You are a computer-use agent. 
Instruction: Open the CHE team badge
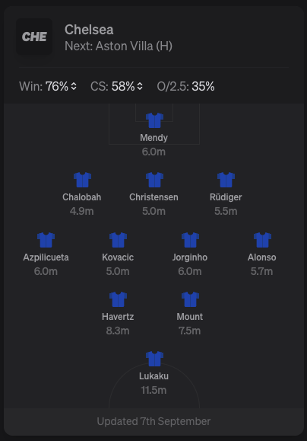pyautogui.click(x=34, y=37)
